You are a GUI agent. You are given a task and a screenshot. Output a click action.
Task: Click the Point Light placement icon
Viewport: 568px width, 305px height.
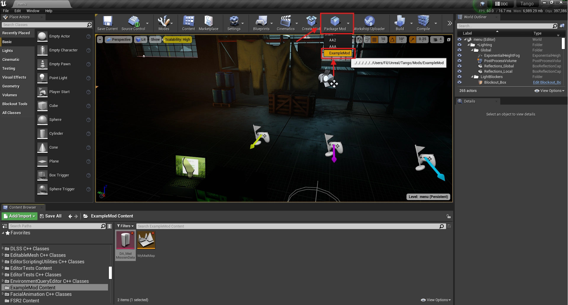click(x=42, y=78)
